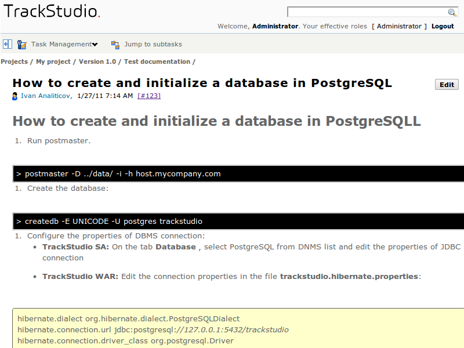Click the 'TrackStudio SA:' bold label

[75, 247]
